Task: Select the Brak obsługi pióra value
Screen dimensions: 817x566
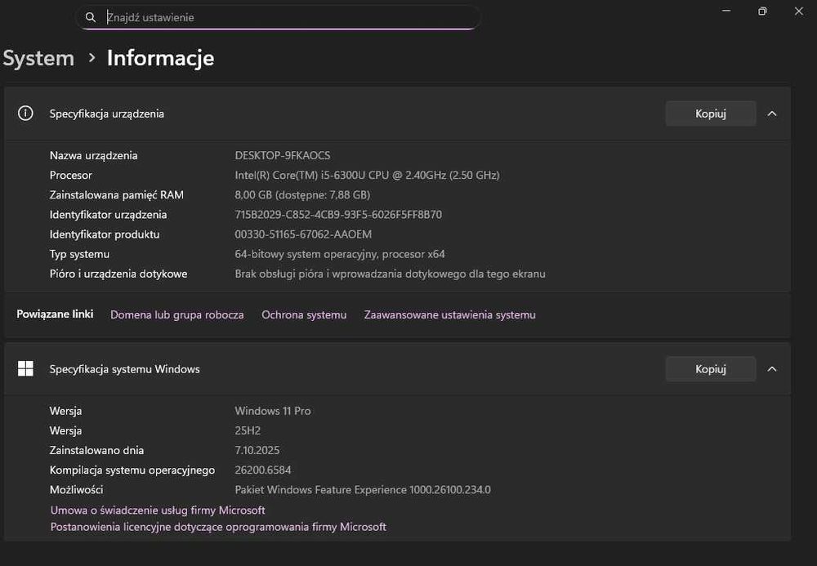Action: tap(390, 274)
